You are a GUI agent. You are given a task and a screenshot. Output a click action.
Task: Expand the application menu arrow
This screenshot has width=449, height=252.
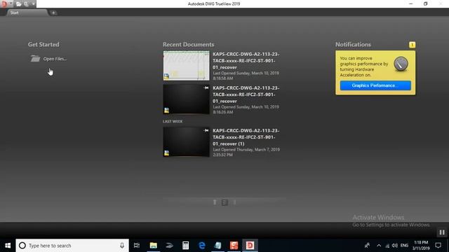point(11,3)
